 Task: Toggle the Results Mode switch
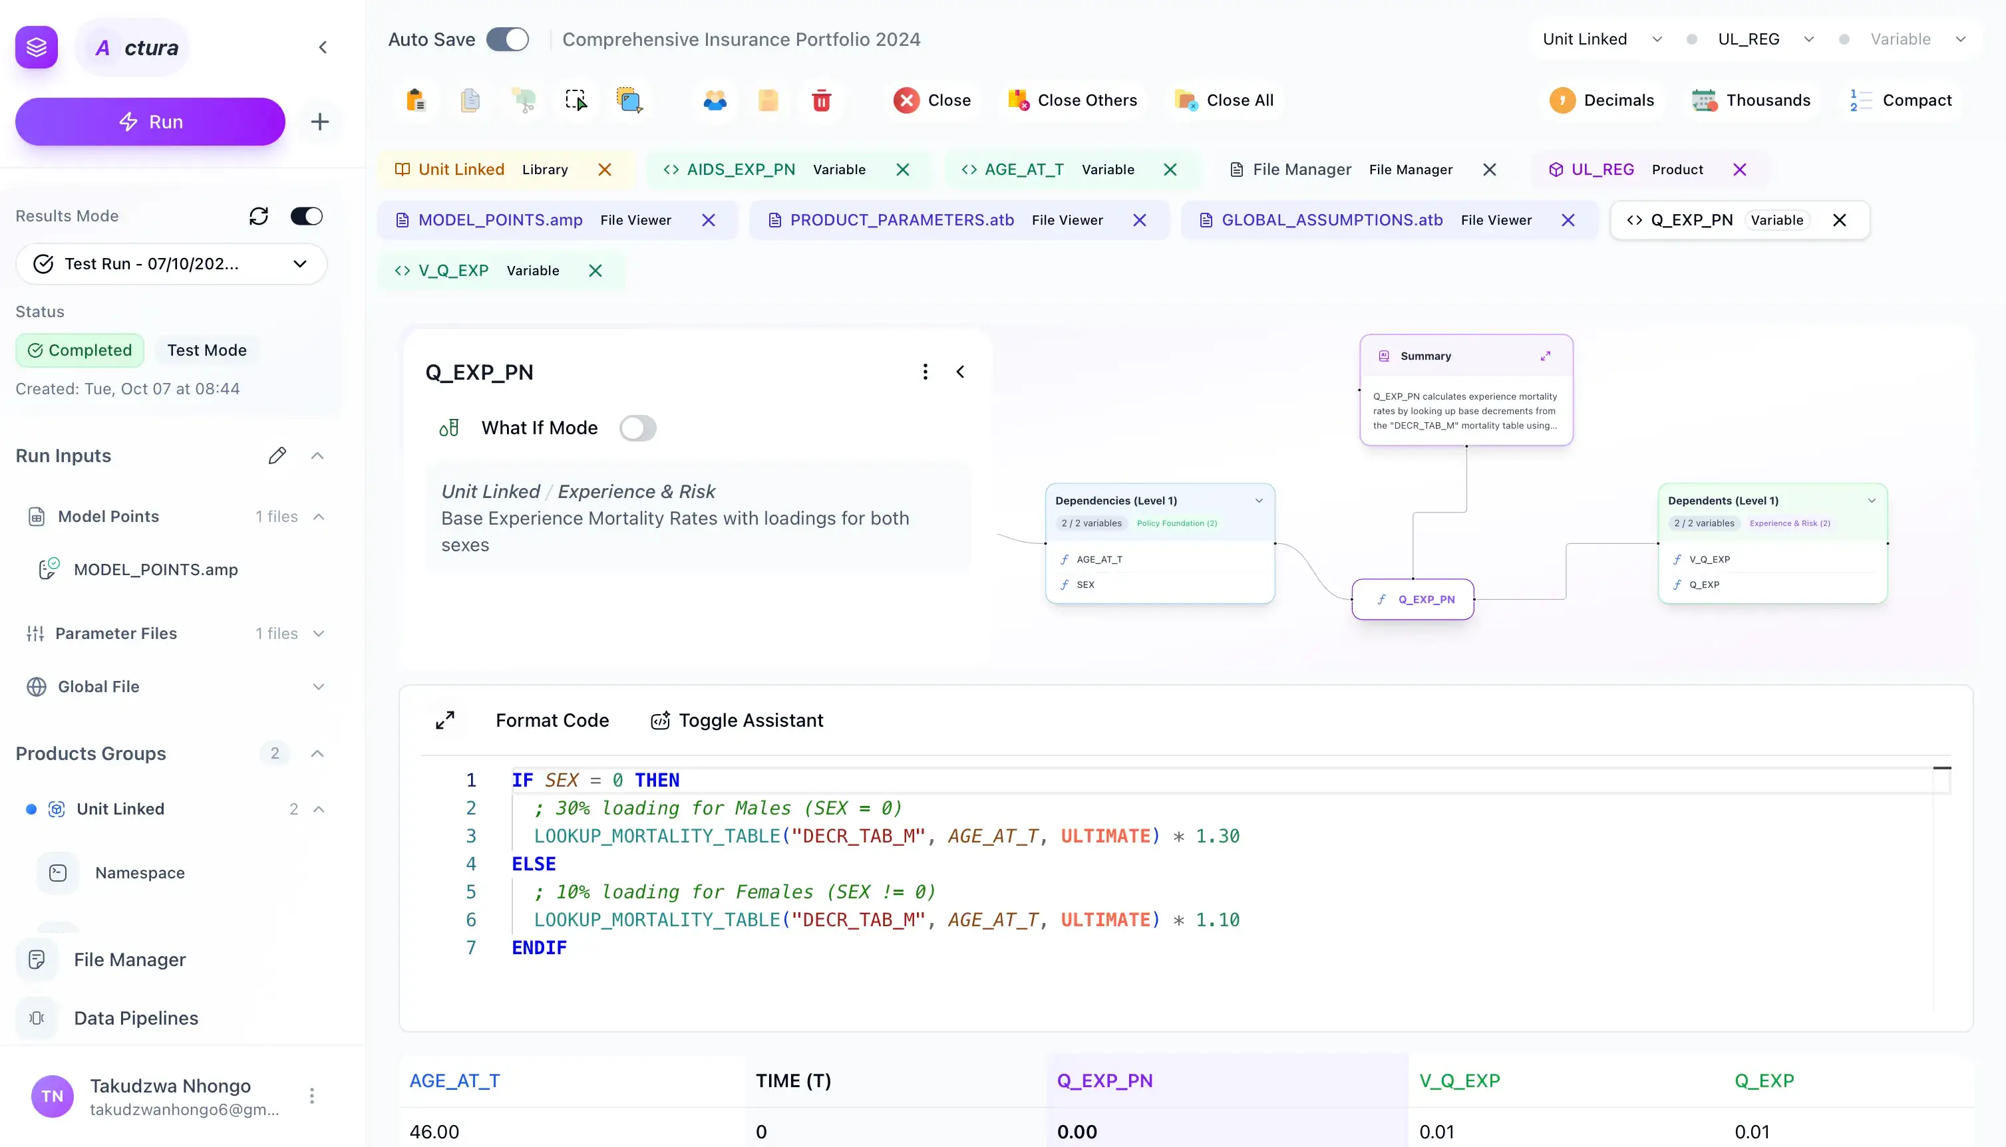coord(307,216)
